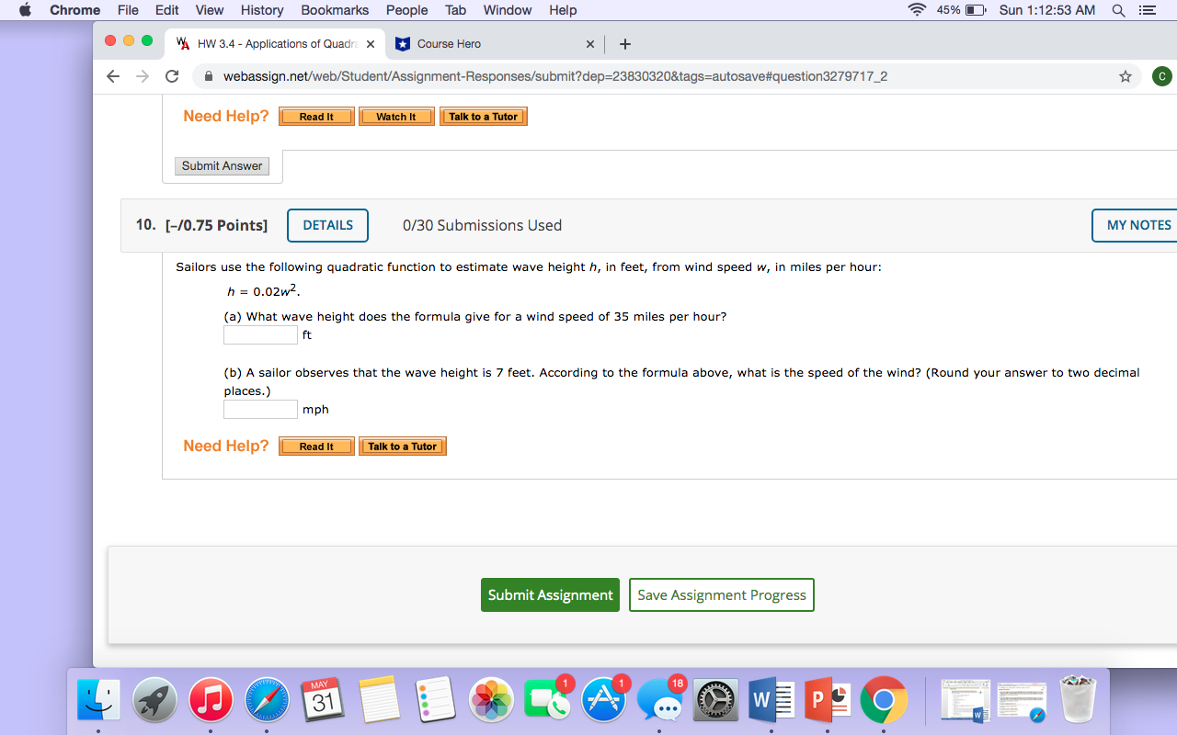Open the Music app in Dock
The height and width of the screenshot is (735, 1177).
coord(211,701)
